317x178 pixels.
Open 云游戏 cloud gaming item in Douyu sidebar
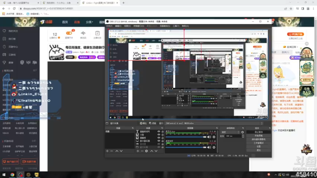(9, 55)
